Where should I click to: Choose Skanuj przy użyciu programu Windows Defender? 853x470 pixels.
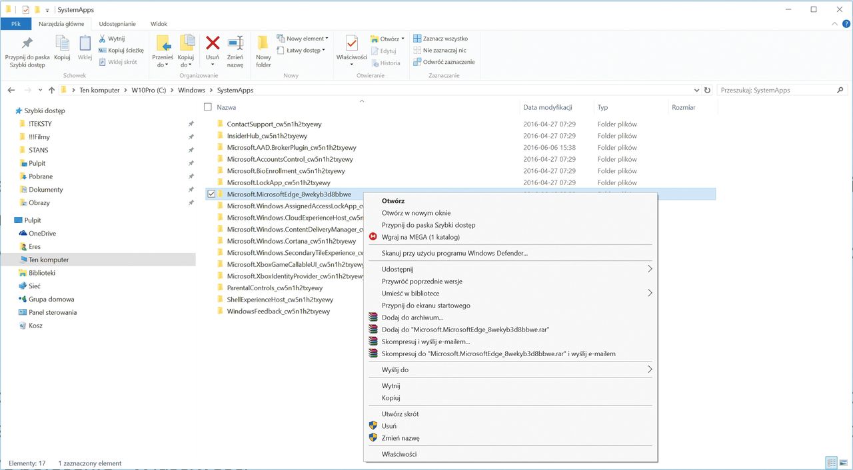click(x=454, y=253)
